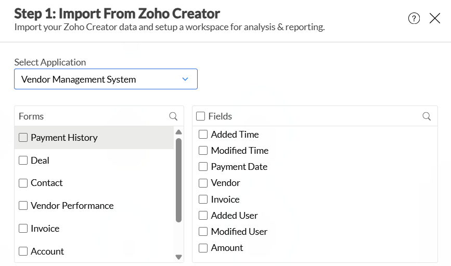Check the Invoice field checkbox

click(203, 199)
